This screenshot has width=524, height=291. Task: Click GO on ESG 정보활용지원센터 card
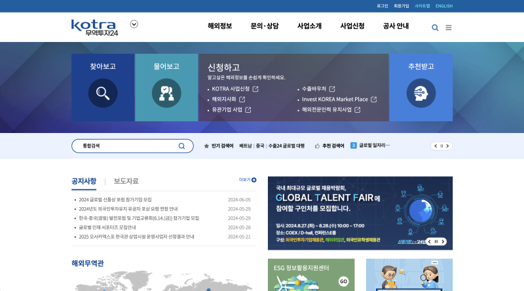click(343, 281)
